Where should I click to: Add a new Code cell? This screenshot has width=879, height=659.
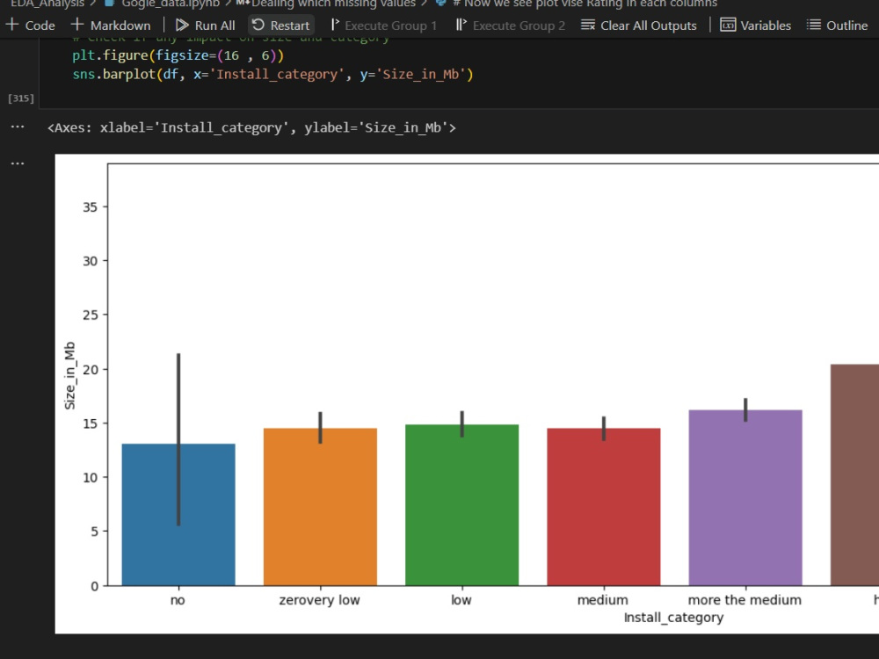(31, 25)
